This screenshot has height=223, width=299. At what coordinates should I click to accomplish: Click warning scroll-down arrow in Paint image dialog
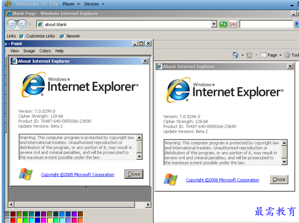pyautogui.click(x=139, y=156)
